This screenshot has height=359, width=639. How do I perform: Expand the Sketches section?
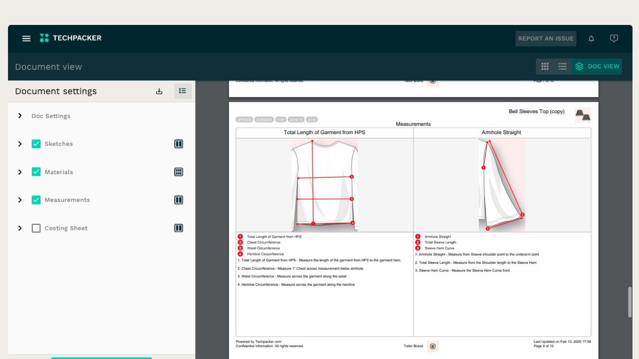point(20,144)
